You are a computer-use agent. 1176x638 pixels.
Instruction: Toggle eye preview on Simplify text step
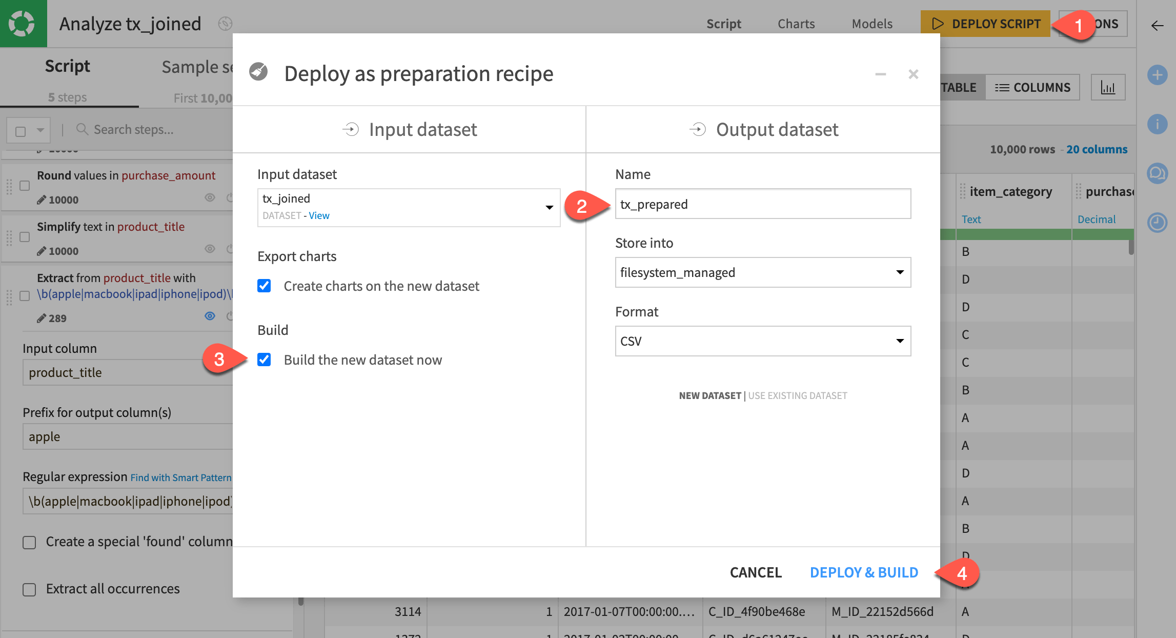pyautogui.click(x=210, y=249)
